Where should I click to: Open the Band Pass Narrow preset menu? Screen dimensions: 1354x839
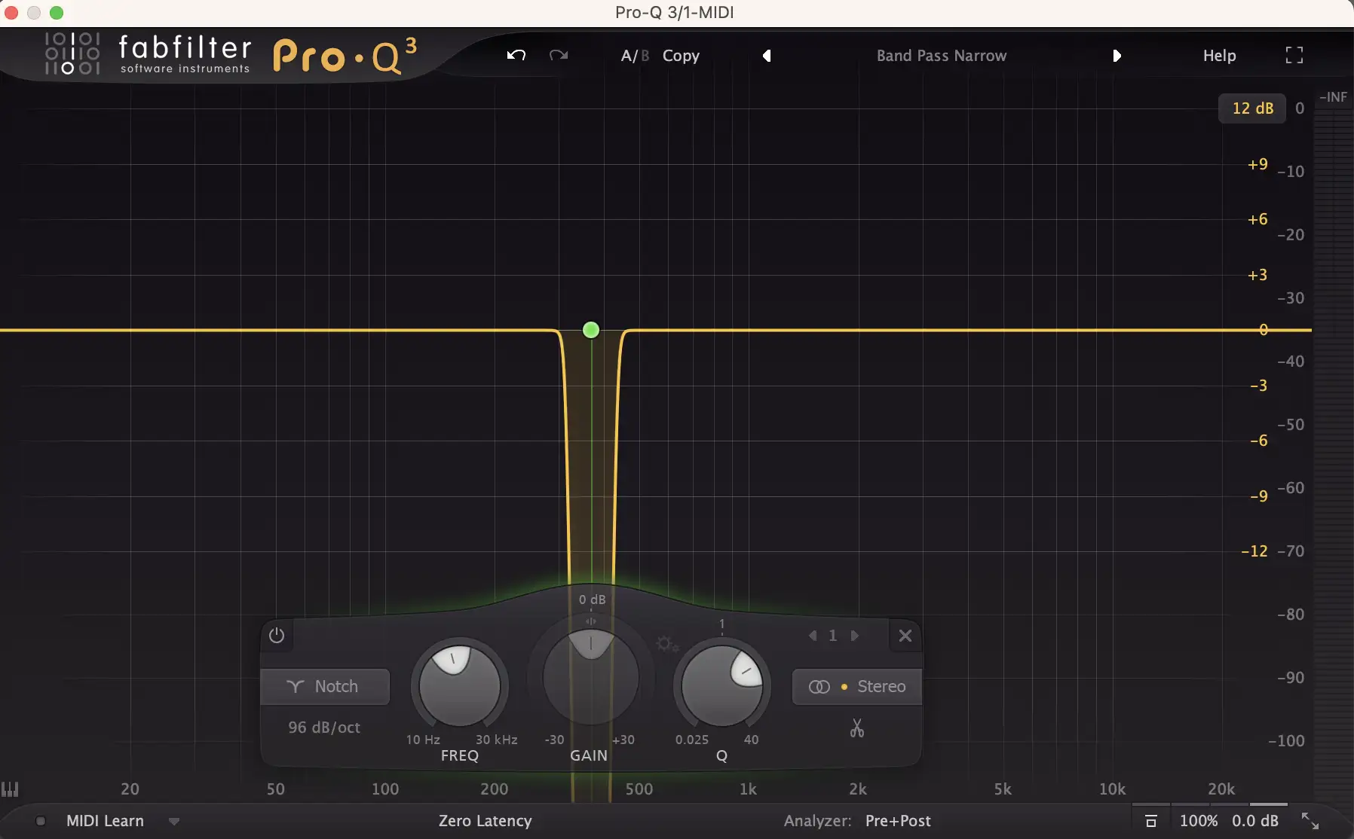click(x=941, y=56)
